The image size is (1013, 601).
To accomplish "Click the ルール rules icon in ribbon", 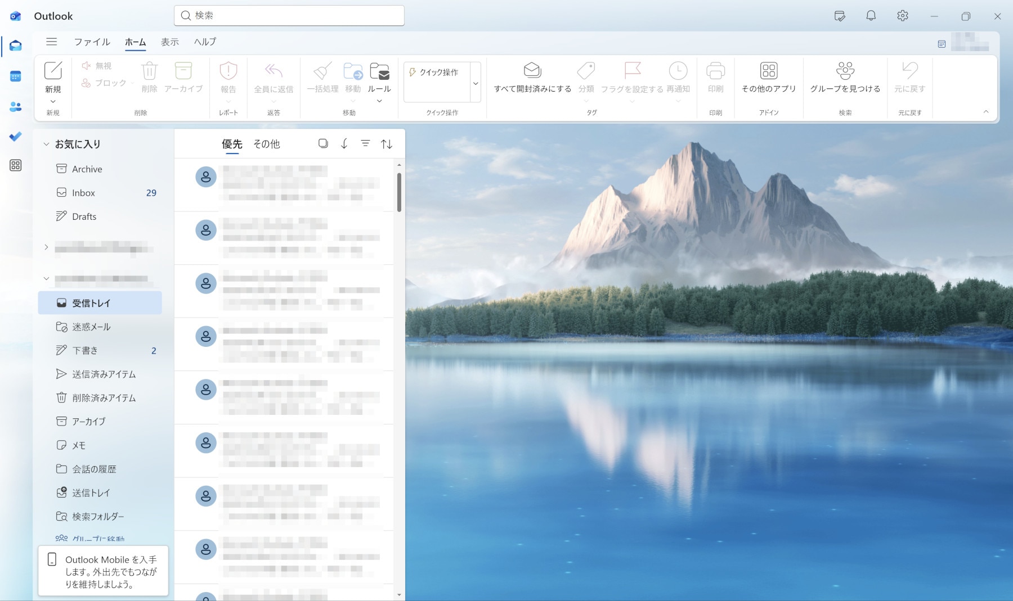I will 379,72.
